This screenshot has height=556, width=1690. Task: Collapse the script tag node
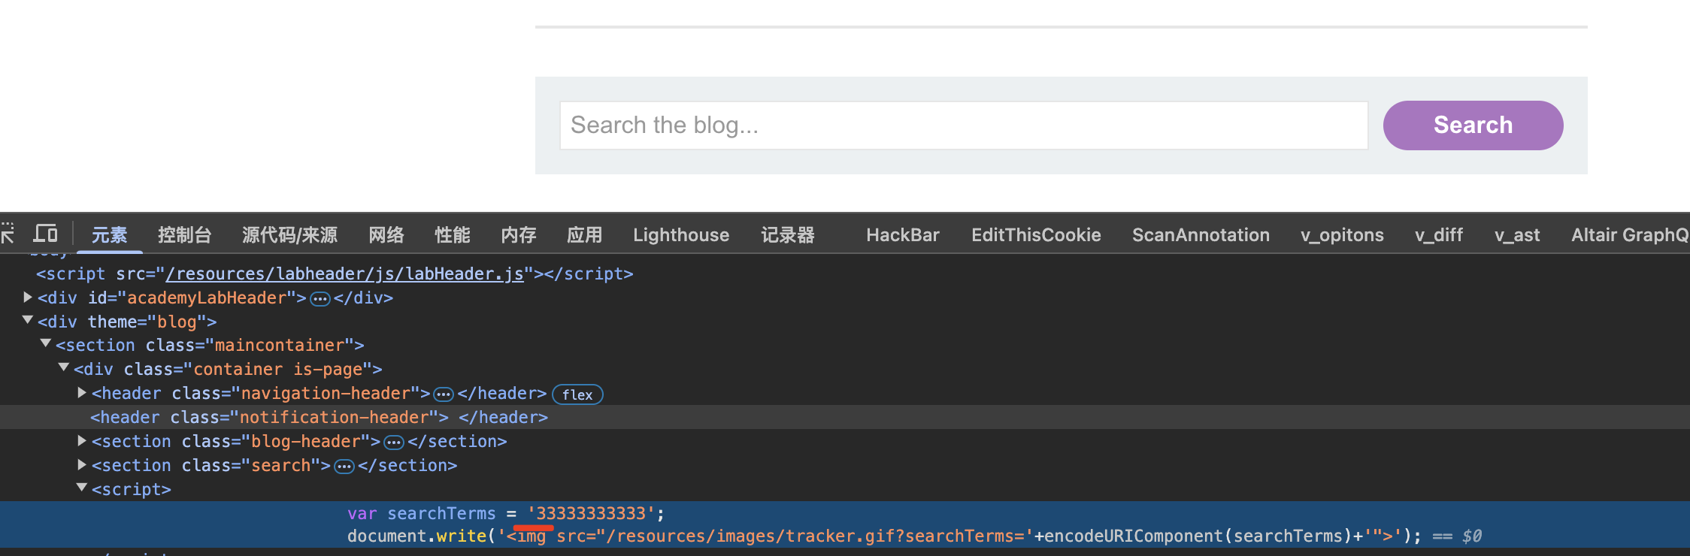(82, 488)
